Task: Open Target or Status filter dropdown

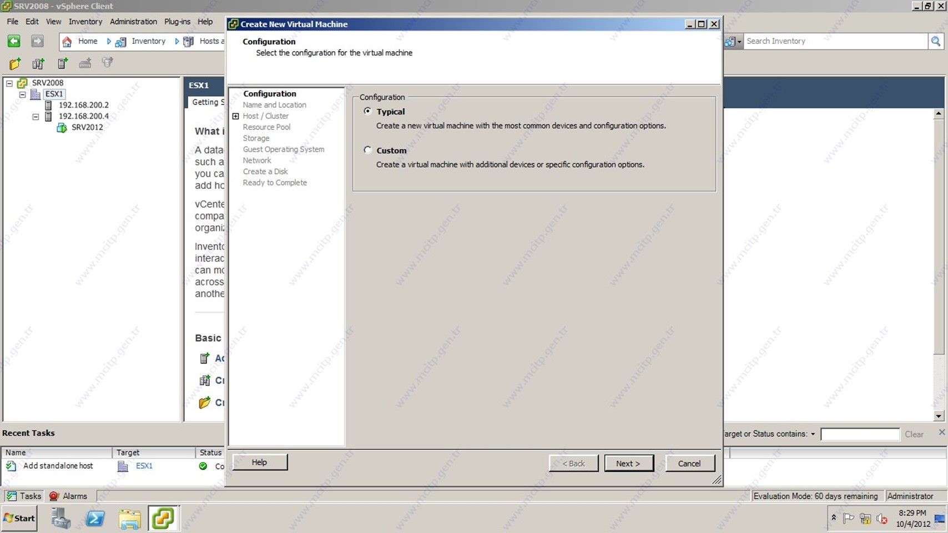Action: coord(813,434)
